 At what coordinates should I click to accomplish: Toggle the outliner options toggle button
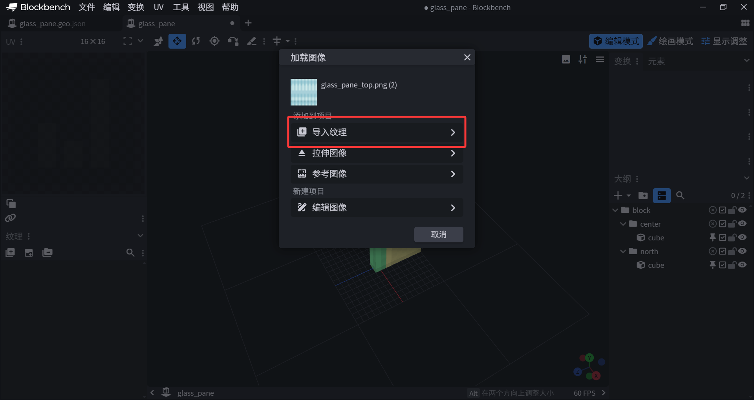pyautogui.click(x=662, y=195)
